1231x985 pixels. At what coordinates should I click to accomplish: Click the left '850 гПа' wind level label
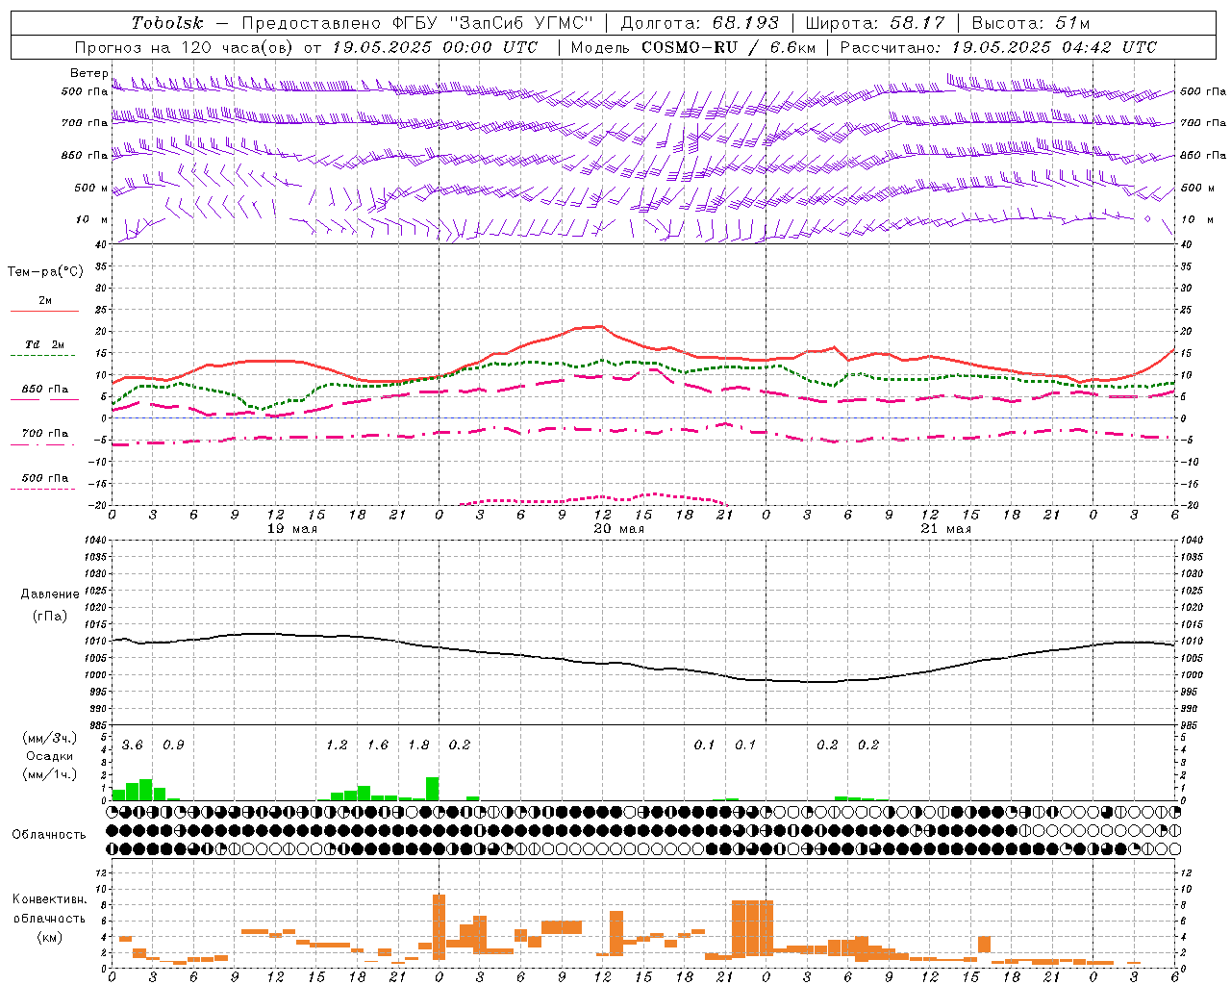(x=85, y=155)
